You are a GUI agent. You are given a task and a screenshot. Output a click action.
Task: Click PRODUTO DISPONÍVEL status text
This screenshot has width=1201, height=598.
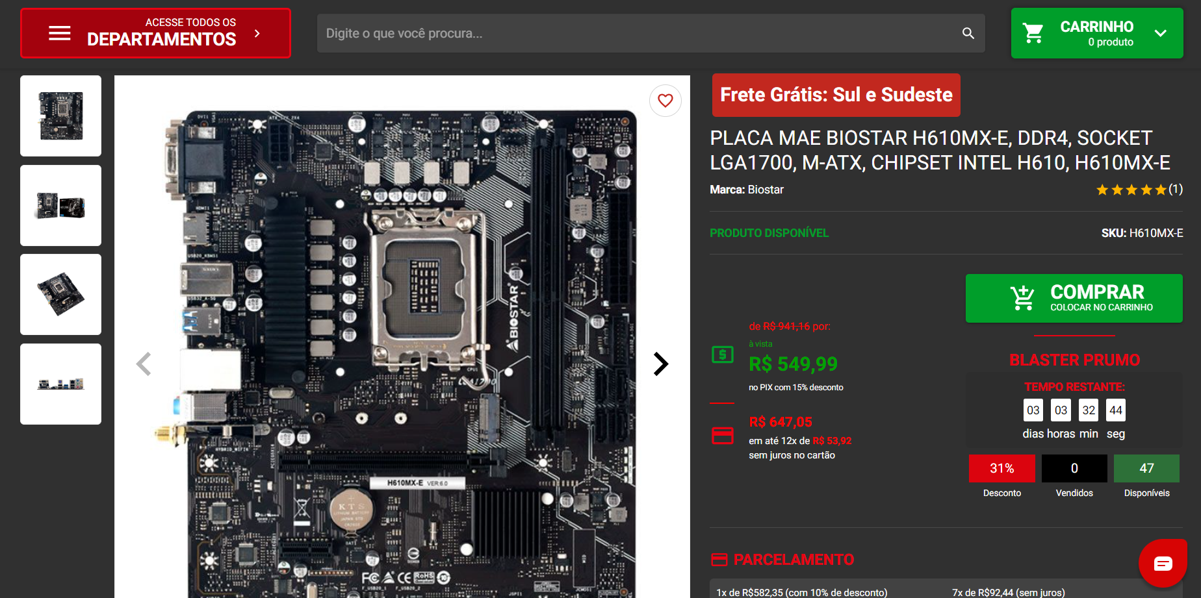click(769, 233)
